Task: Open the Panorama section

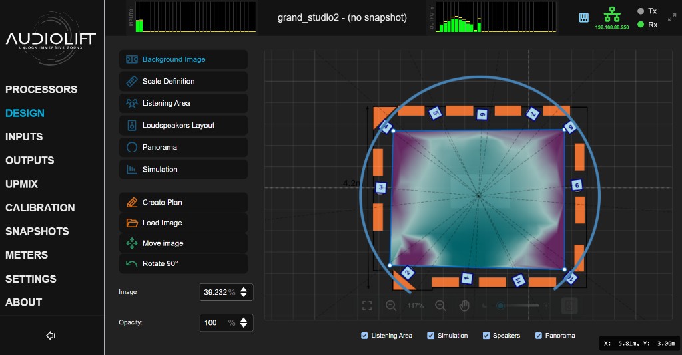Action: pos(183,147)
